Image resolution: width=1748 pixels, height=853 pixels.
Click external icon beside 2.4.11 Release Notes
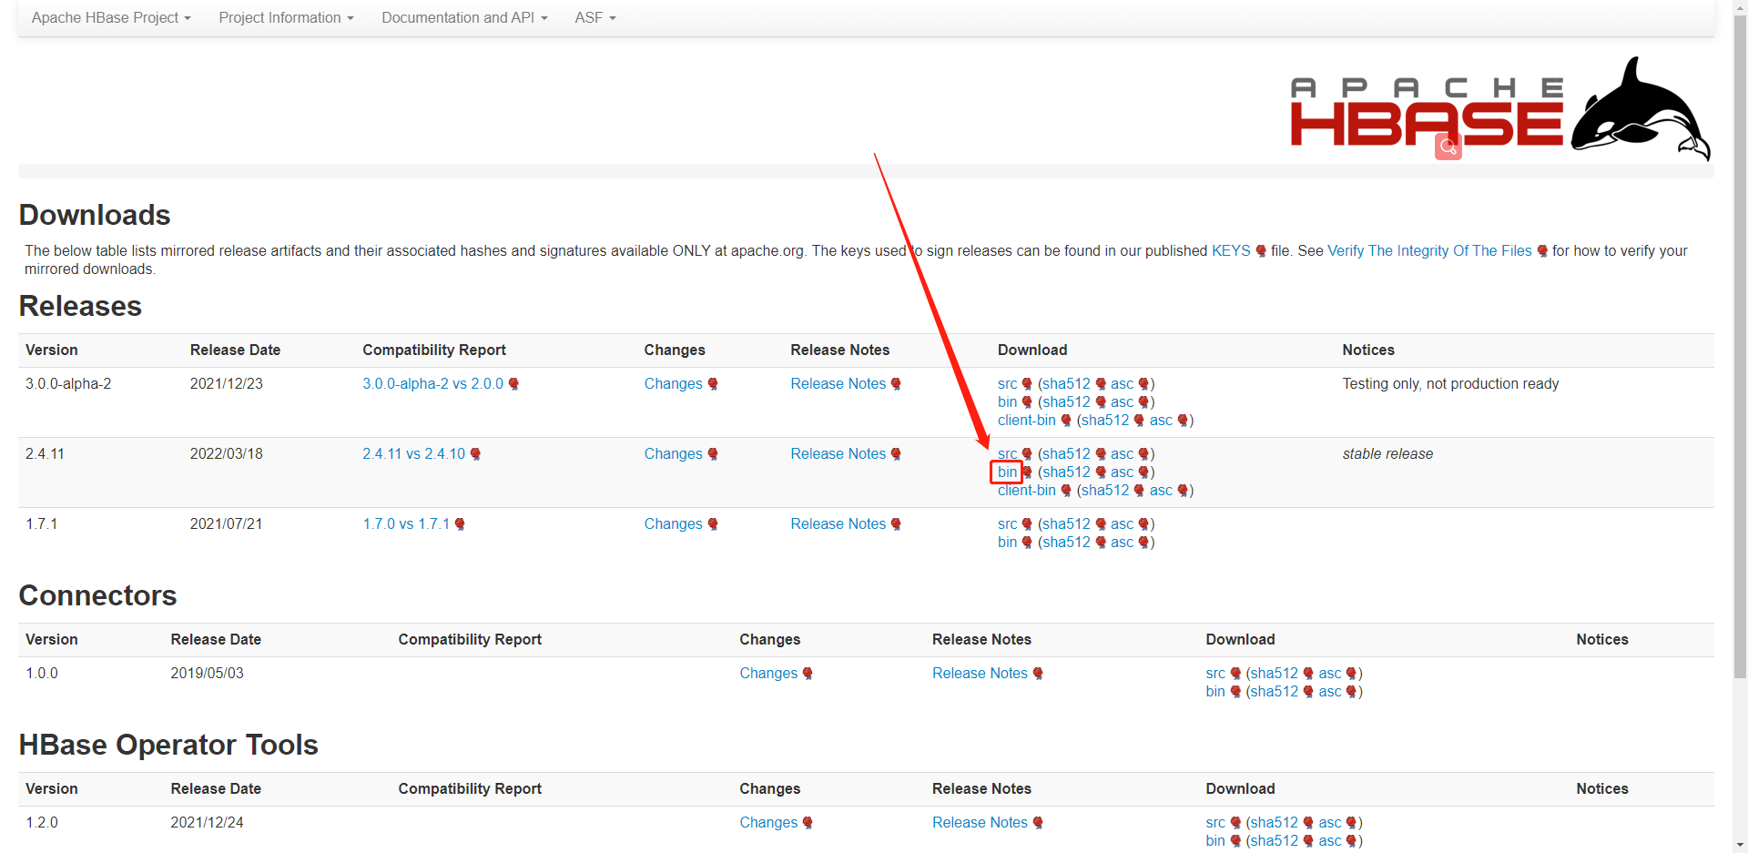click(896, 454)
